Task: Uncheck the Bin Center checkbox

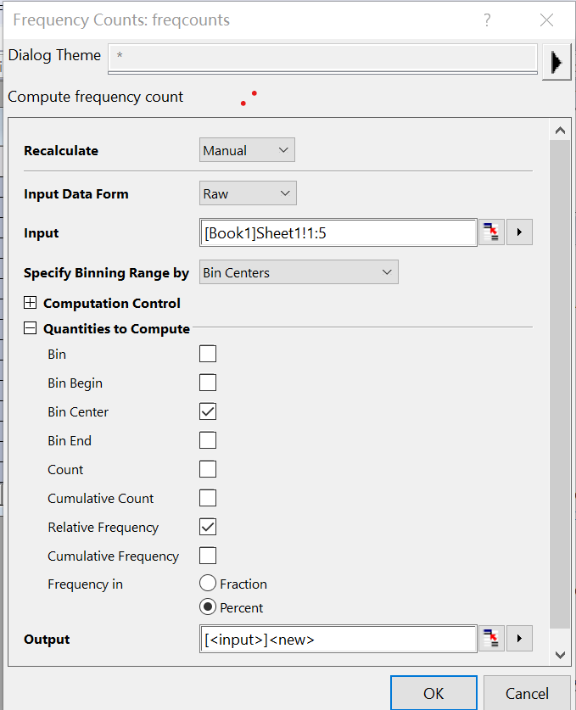Action: click(208, 411)
